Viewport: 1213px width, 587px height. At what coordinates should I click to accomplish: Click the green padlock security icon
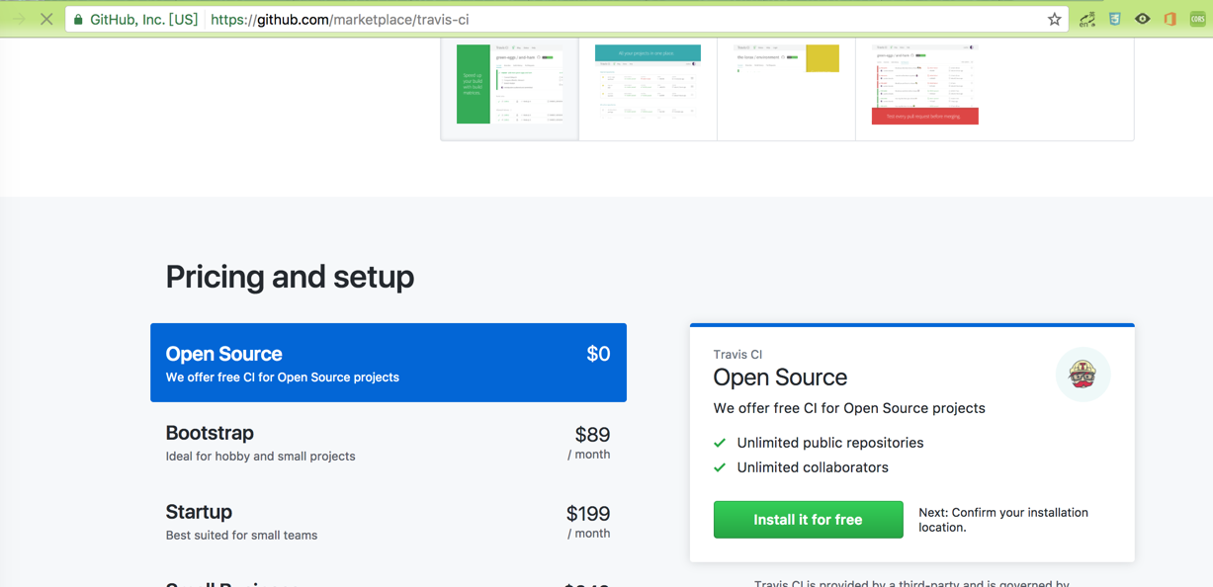pos(78,19)
